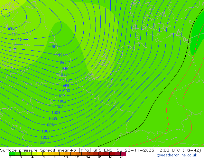204x158 pixels.
Task: Click the 1003 isobar label
Action: pyautogui.click(x=59, y=107)
